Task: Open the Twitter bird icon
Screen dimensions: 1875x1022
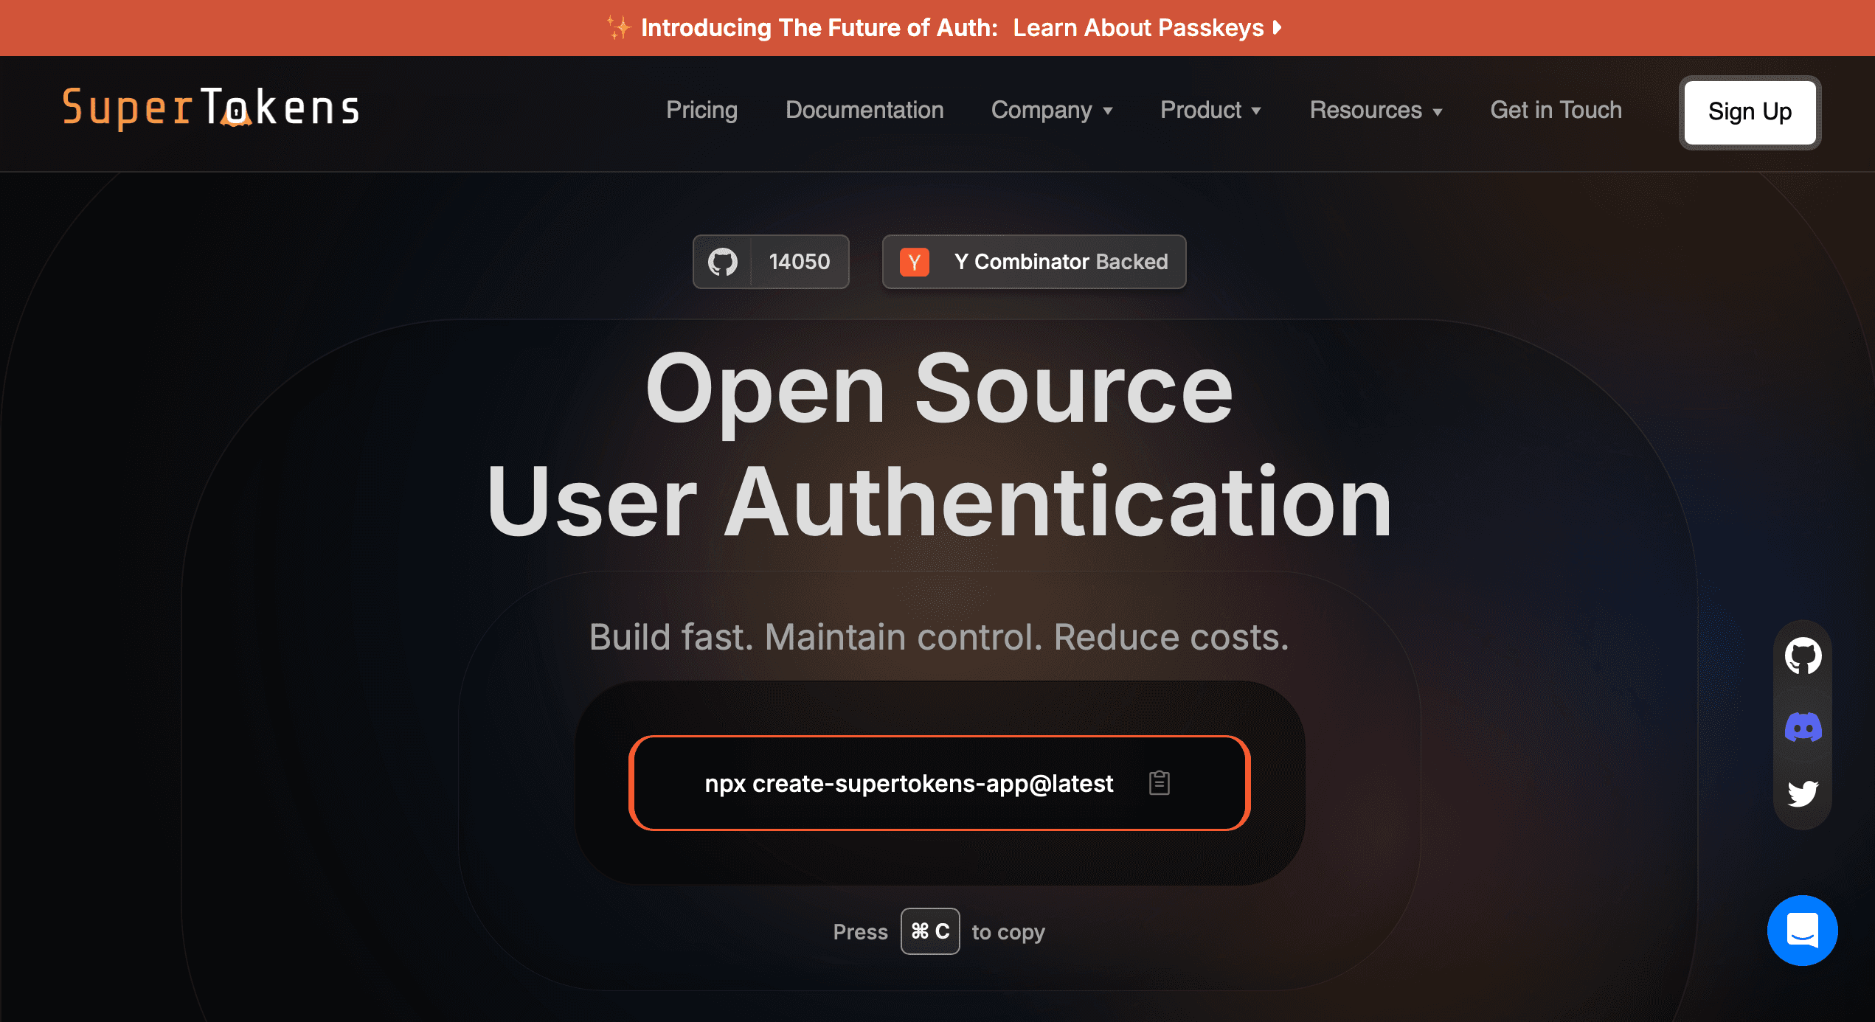Action: [x=1803, y=793]
